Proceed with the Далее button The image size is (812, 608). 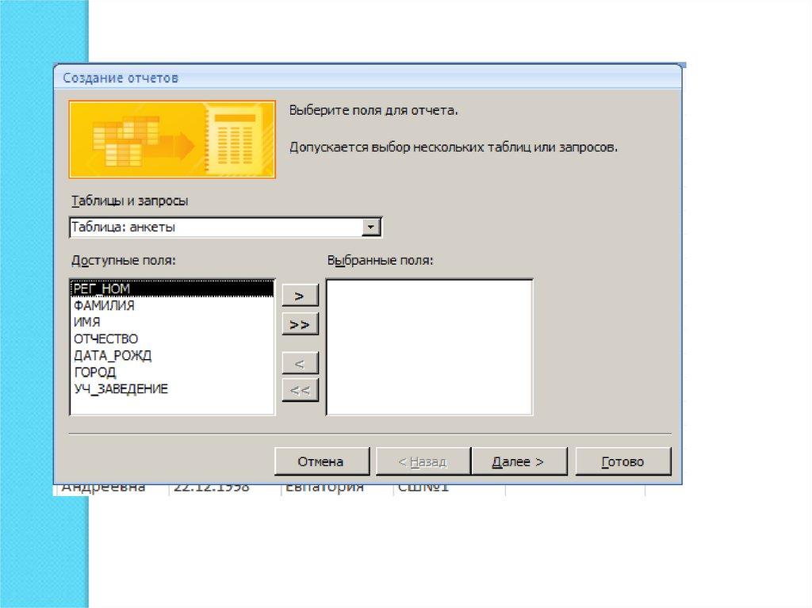(519, 461)
